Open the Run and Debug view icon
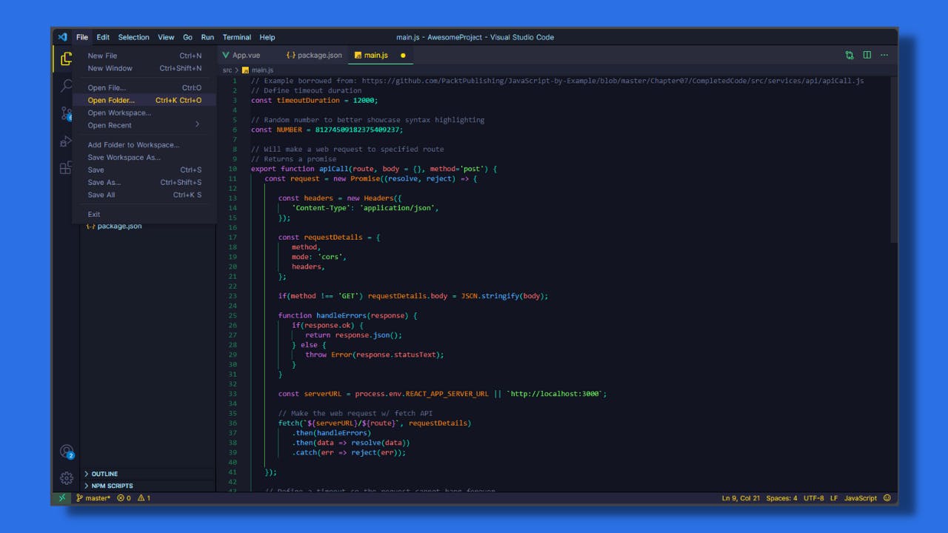 pyautogui.click(x=66, y=141)
